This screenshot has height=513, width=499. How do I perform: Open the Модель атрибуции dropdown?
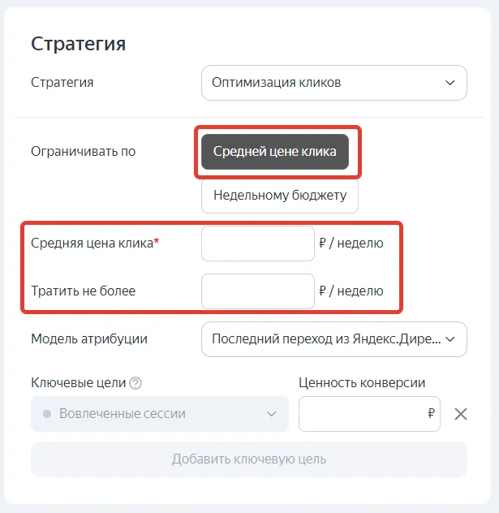[333, 339]
